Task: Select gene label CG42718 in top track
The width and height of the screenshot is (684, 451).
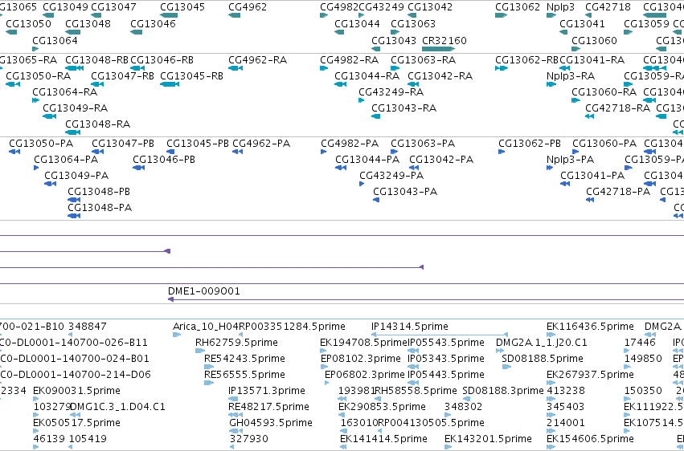Action: pyautogui.click(x=608, y=7)
